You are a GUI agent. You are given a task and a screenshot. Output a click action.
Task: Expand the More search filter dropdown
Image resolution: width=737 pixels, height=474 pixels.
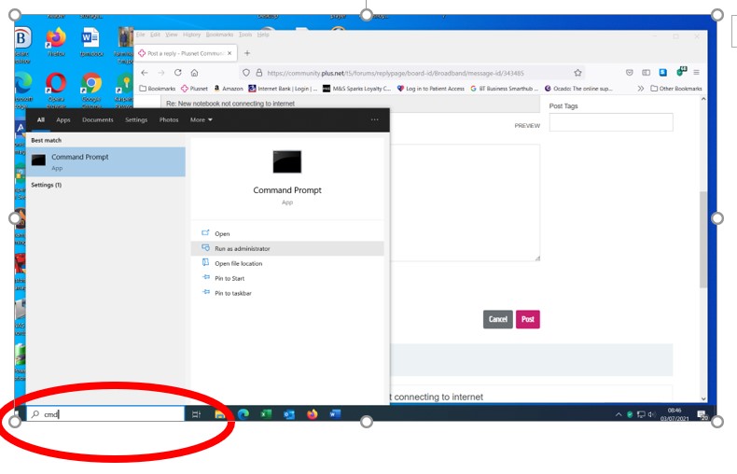click(x=202, y=120)
